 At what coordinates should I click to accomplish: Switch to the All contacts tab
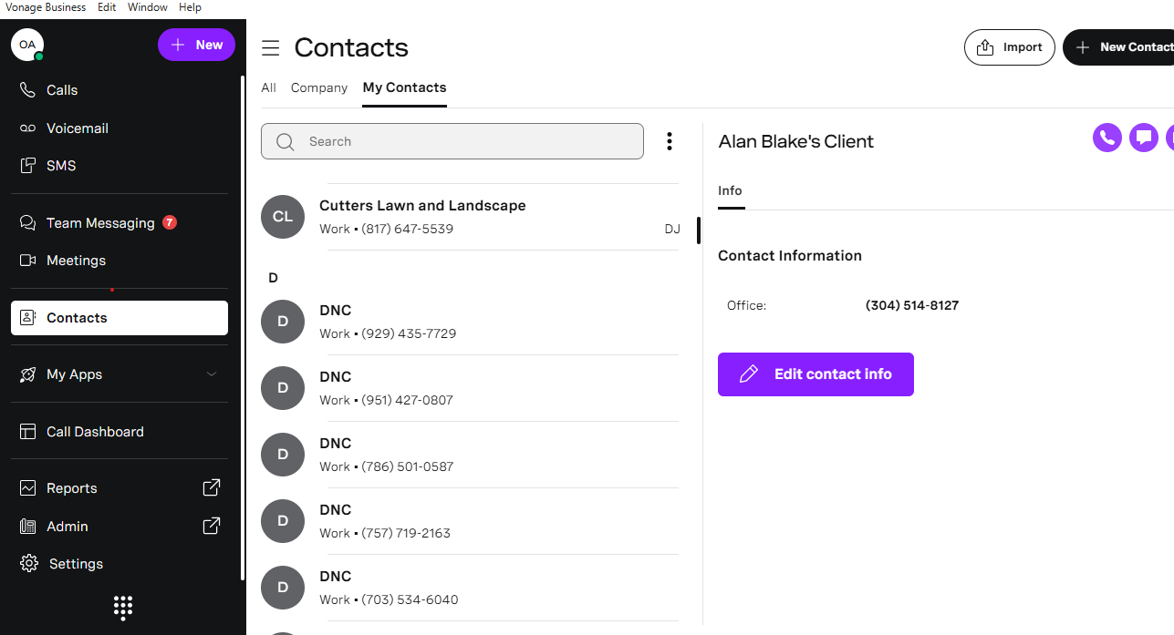pyautogui.click(x=268, y=87)
